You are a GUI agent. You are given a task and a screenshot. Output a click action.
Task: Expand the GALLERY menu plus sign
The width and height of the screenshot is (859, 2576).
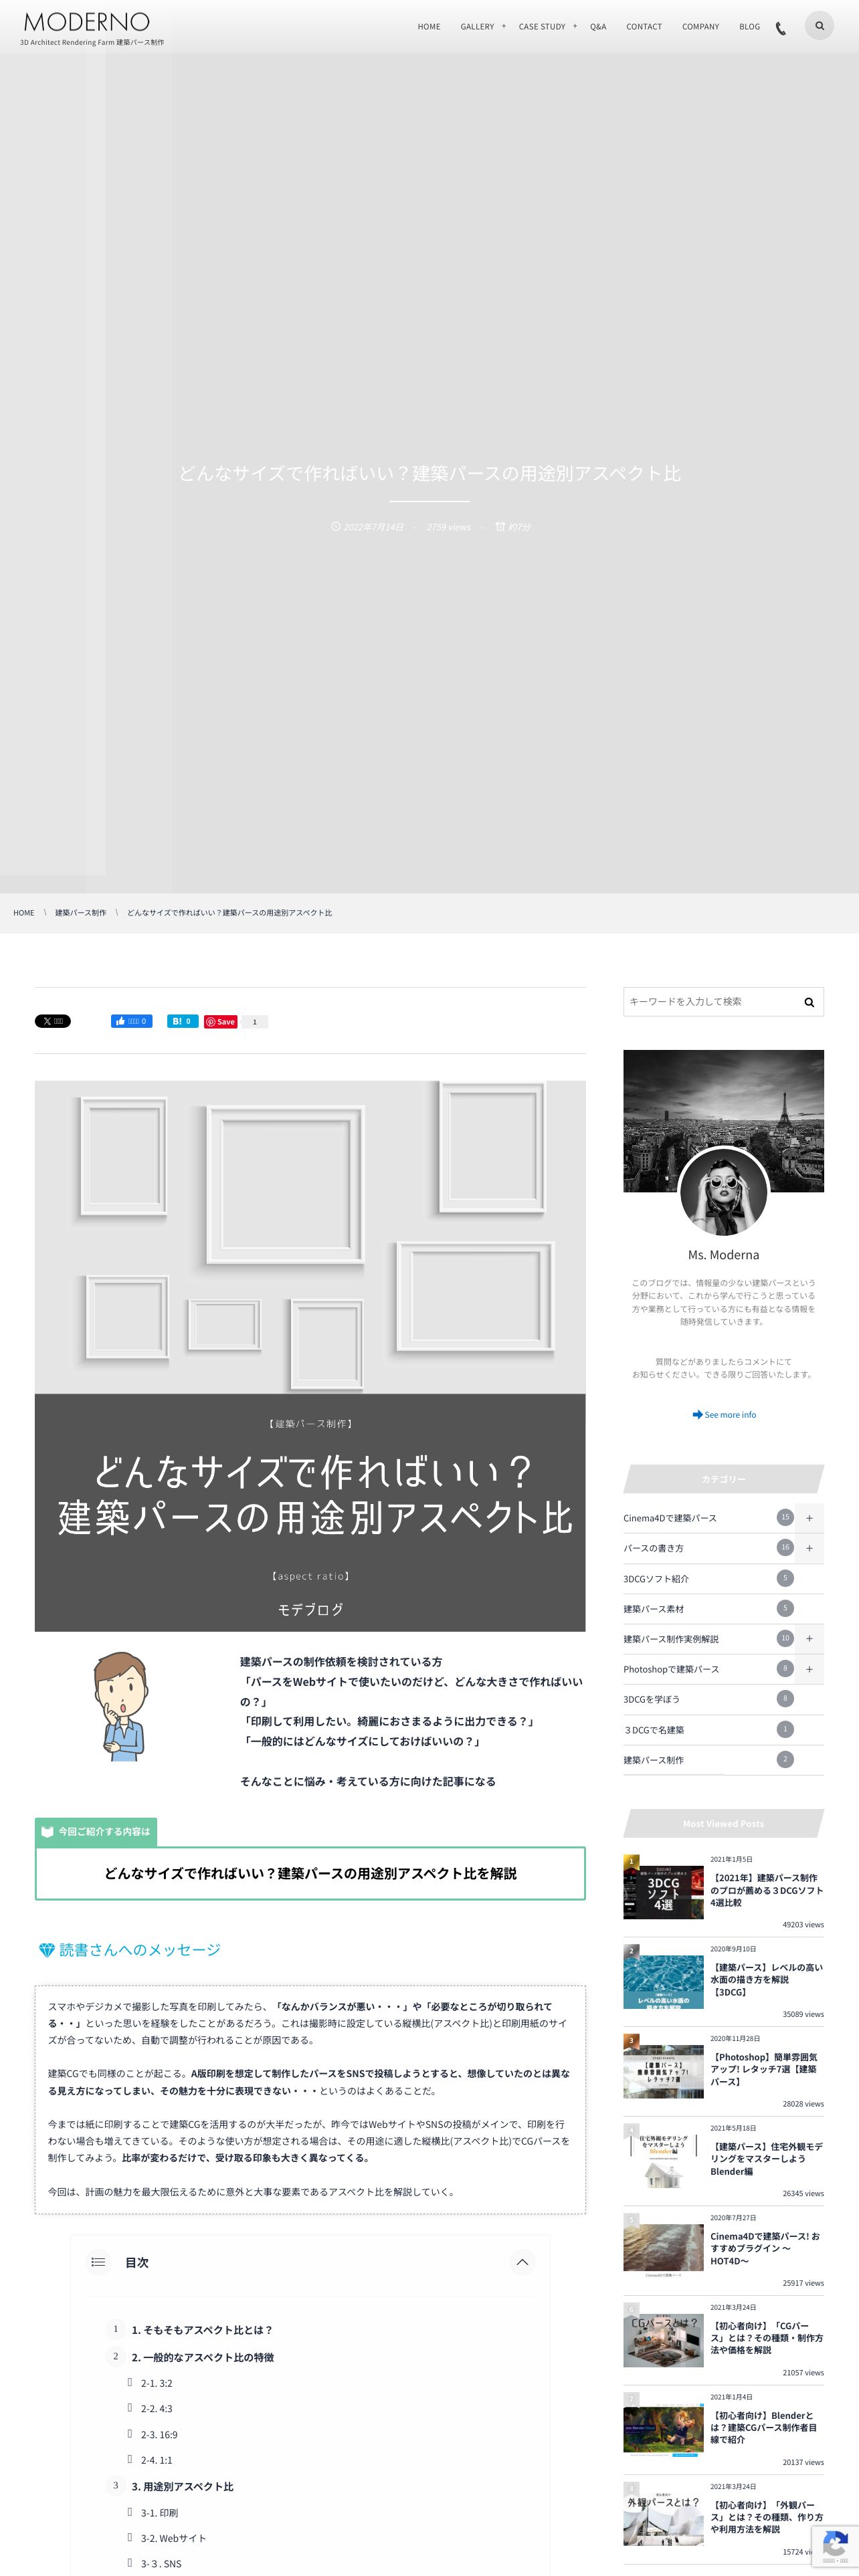[x=504, y=26]
